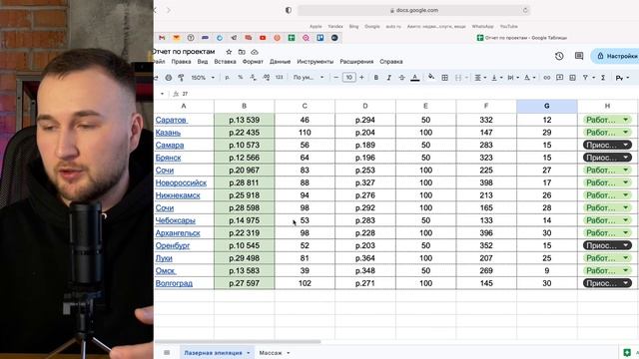Screen dimensions: 639x359
Task: Open Лазерная эпиляция tab menu arrow
Action: pyautogui.click(x=249, y=353)
